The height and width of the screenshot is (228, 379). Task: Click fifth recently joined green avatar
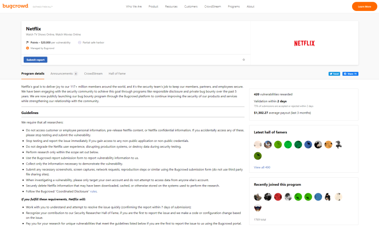coord(298,197)
